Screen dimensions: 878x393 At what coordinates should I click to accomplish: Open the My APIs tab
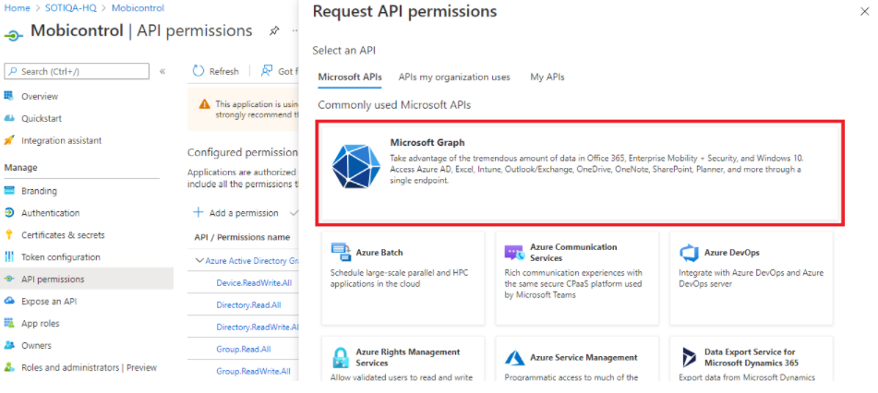pyautogui.click(x=547, y=77)
